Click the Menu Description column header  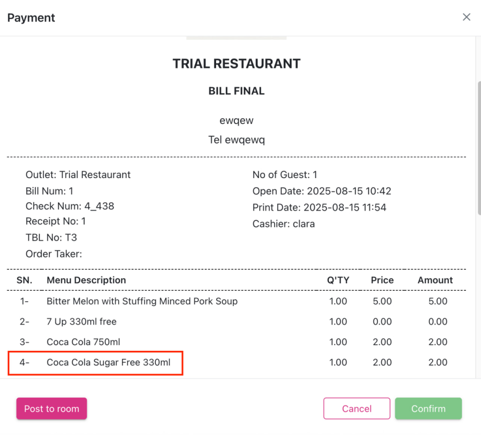click(x=86, y=280)
